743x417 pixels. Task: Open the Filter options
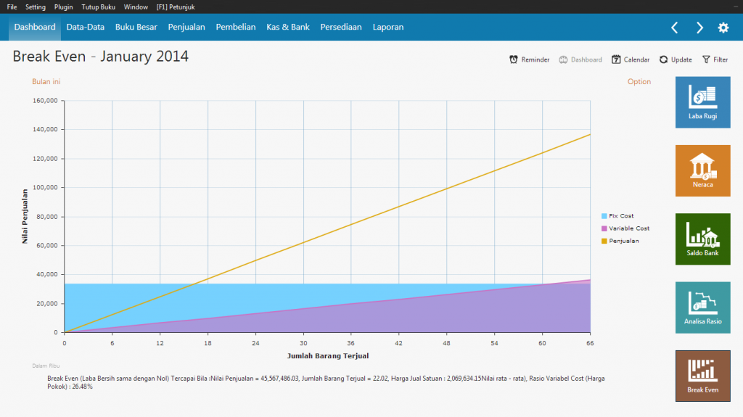coord(715,59)
